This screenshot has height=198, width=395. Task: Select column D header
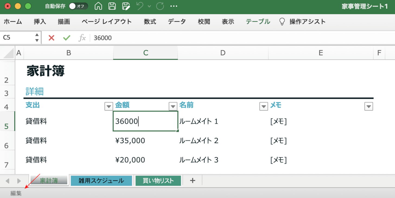coord(223,53)
